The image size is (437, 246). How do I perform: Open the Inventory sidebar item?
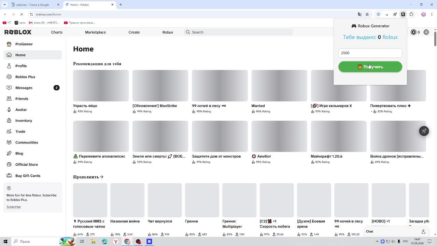coord(33,121)
